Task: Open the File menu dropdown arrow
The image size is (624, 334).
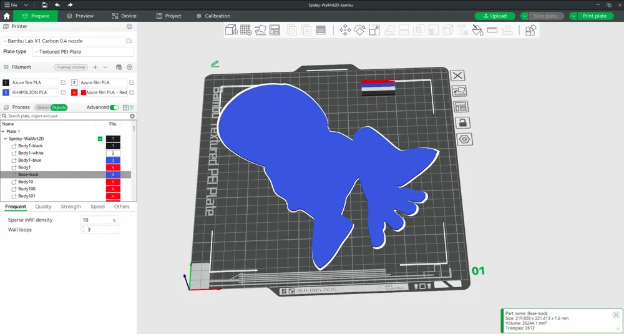Action: 26,5
